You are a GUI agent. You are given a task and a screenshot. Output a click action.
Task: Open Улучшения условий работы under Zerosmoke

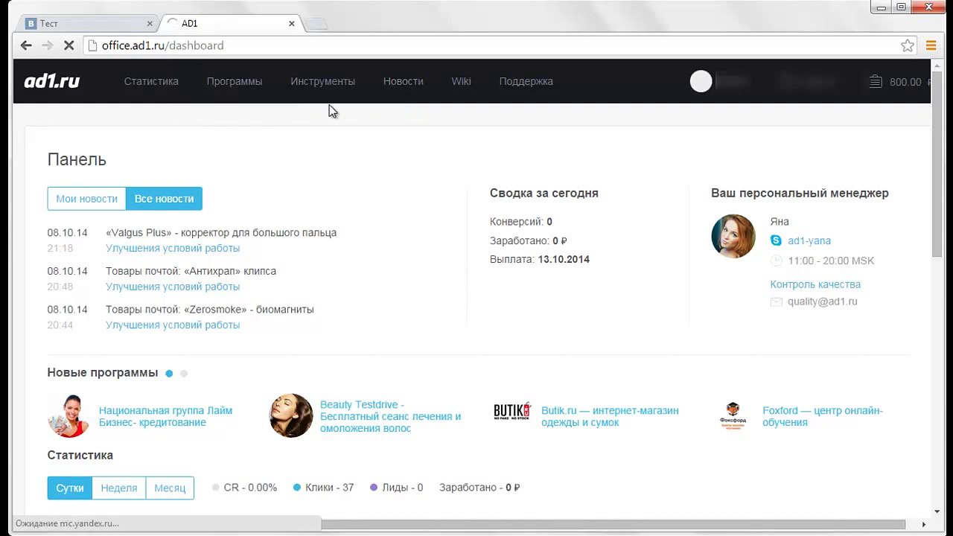173,325
